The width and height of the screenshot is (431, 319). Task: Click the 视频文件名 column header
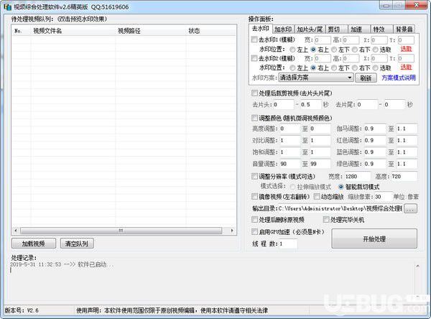(x=73, y=31)
